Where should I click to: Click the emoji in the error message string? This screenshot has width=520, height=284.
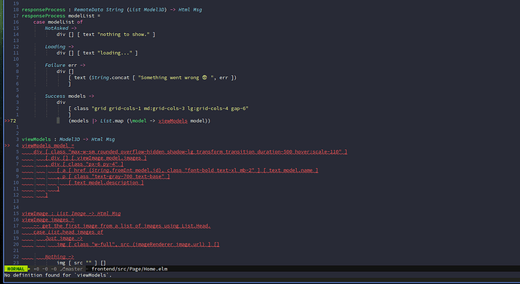(x=205, y=78)
